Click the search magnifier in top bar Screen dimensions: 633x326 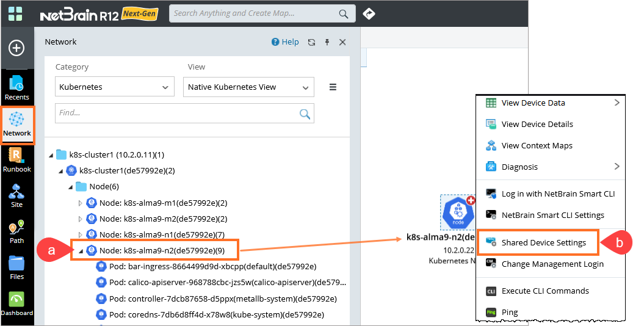343,13
